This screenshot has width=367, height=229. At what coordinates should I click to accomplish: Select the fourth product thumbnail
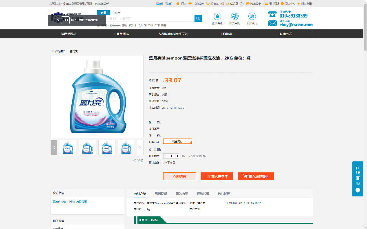tap(126, 148)
